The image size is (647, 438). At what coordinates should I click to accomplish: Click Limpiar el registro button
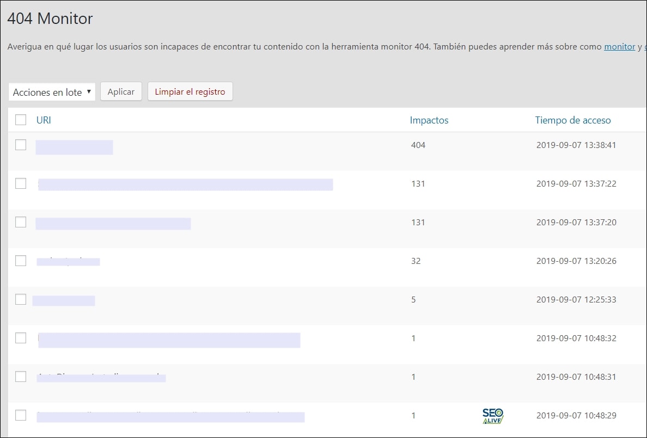(x=190, y=91)
